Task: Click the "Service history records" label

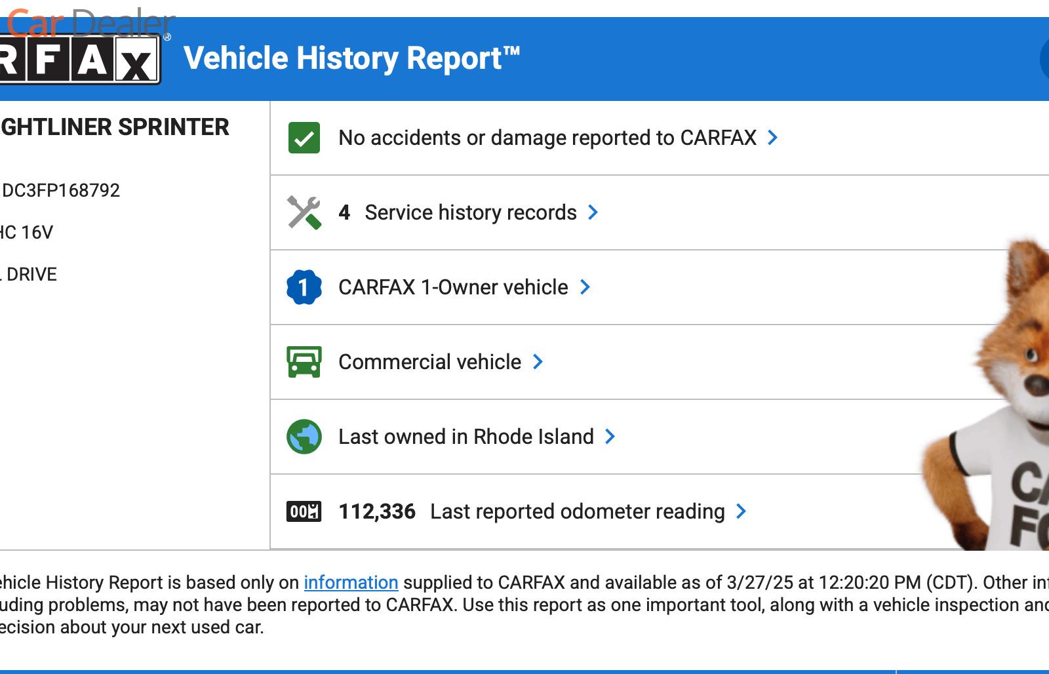Action: [471, 212]
